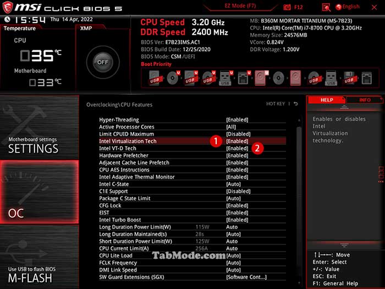The width and height of the screenshot is (385, 289).
Task: Edit Long Duration Power Limit(W) Auto field
Action: point(232,227)
